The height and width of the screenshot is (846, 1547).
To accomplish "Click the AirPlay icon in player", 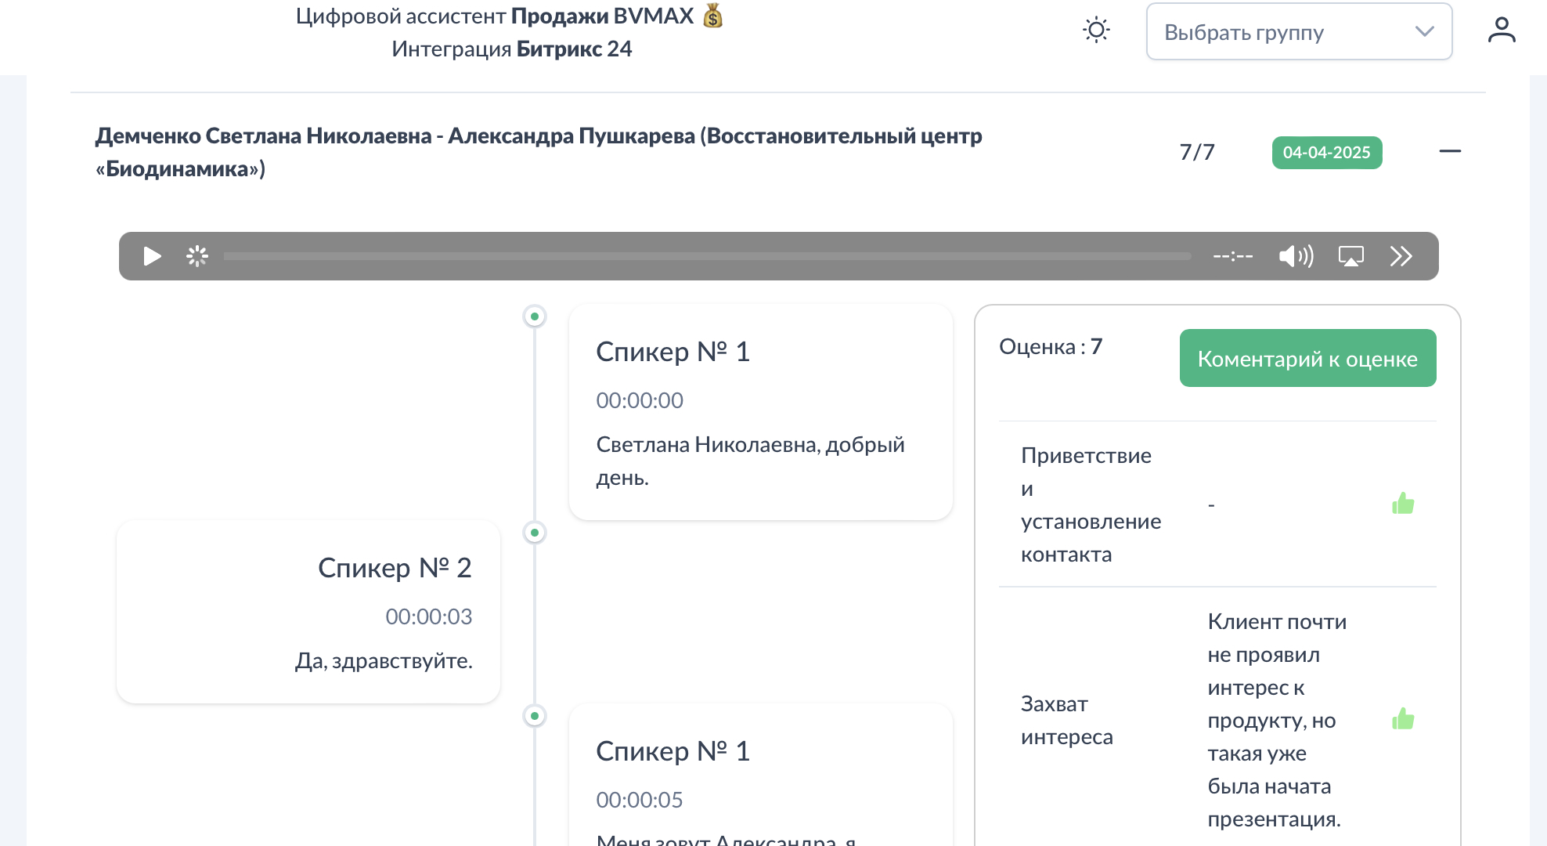I will 1350,256.
